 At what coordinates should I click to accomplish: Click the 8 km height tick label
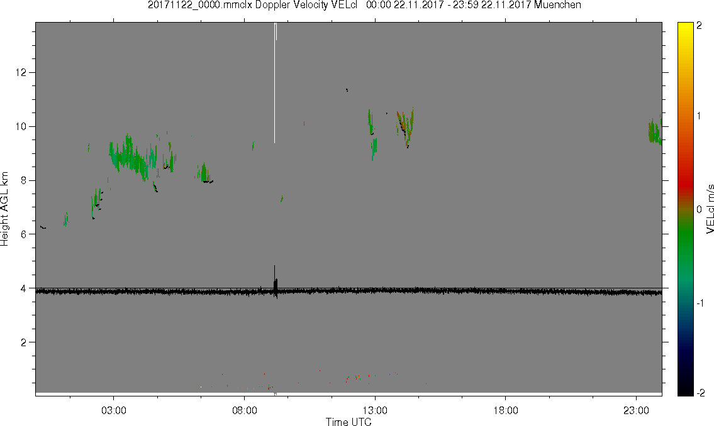24,180
